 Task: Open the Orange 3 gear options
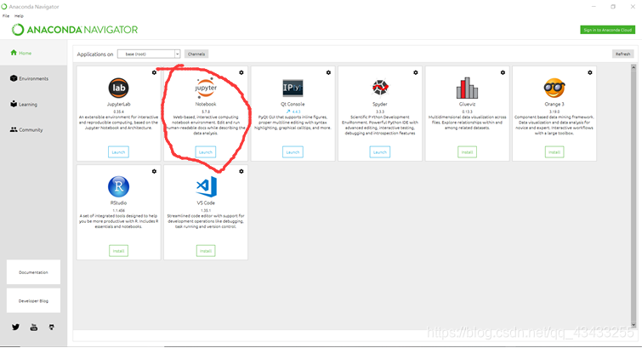coord(590,72)
